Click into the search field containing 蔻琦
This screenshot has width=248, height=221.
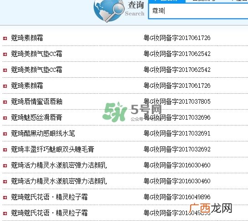point(198,11)
